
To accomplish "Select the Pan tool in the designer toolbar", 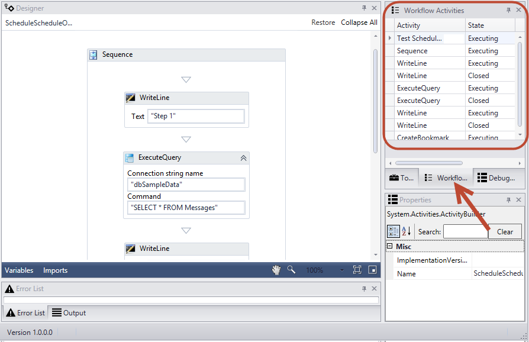I will point(276,270).
